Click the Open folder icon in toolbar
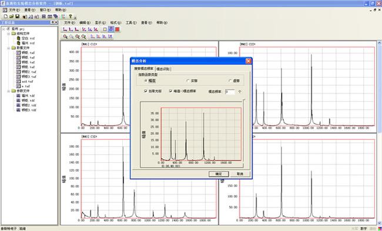 [11, 16]
